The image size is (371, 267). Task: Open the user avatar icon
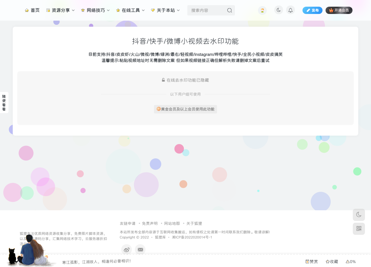[262, 10]
